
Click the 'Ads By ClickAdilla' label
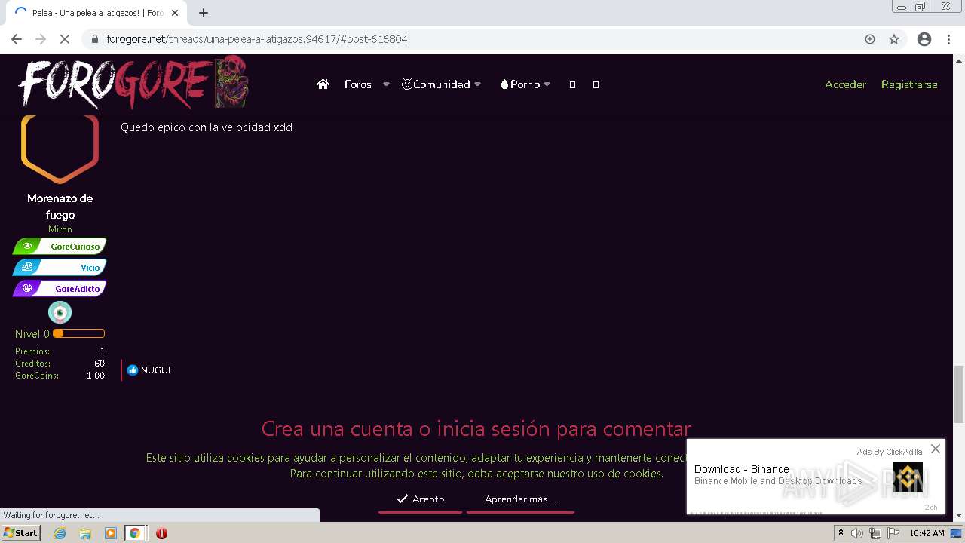click(890, 452)
